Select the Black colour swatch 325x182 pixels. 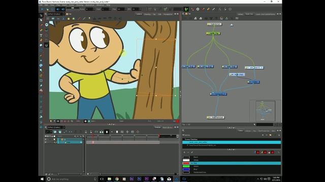click(186, 157)
